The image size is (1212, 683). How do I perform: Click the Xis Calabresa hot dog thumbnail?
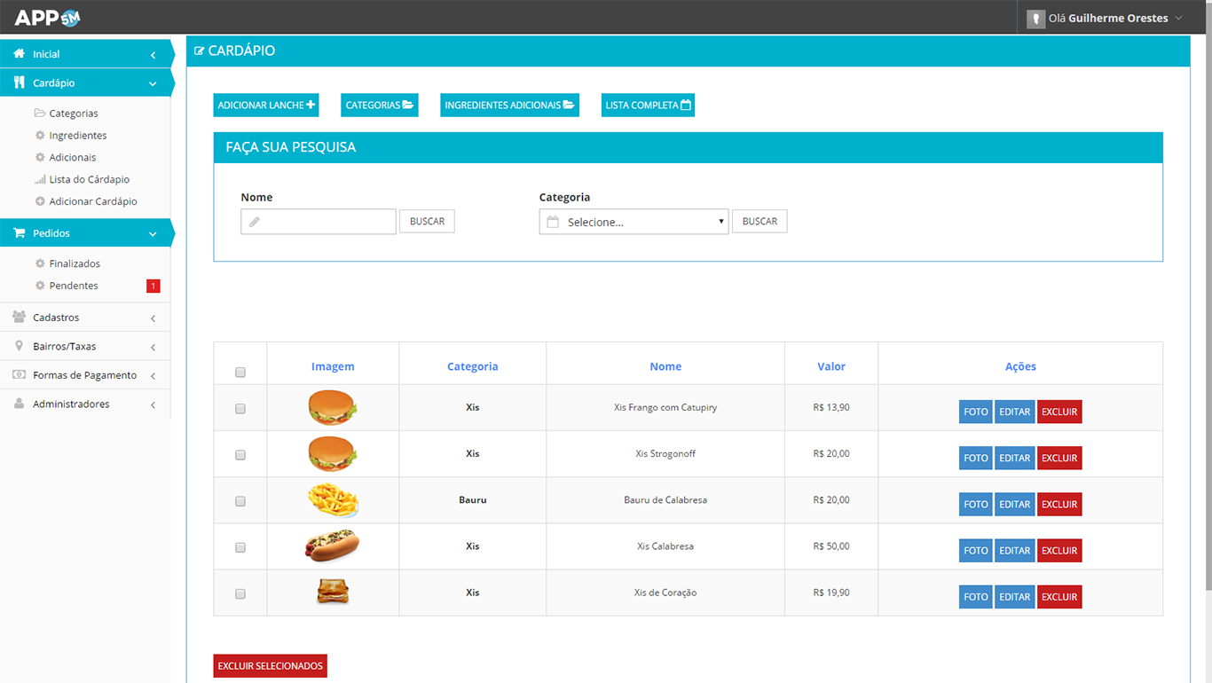point(332,546)
